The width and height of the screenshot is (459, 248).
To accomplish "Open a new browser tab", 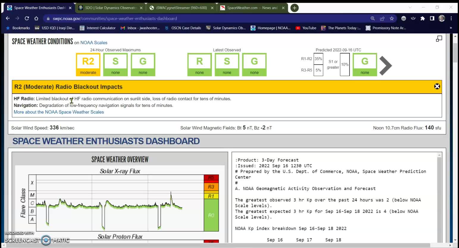I will 294,8.
